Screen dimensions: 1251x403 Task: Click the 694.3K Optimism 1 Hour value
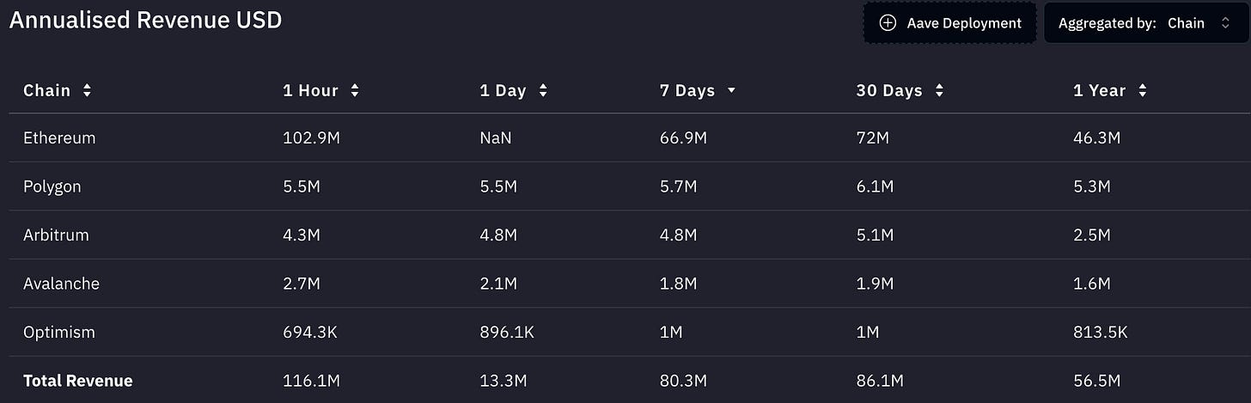tap(310, 332)
